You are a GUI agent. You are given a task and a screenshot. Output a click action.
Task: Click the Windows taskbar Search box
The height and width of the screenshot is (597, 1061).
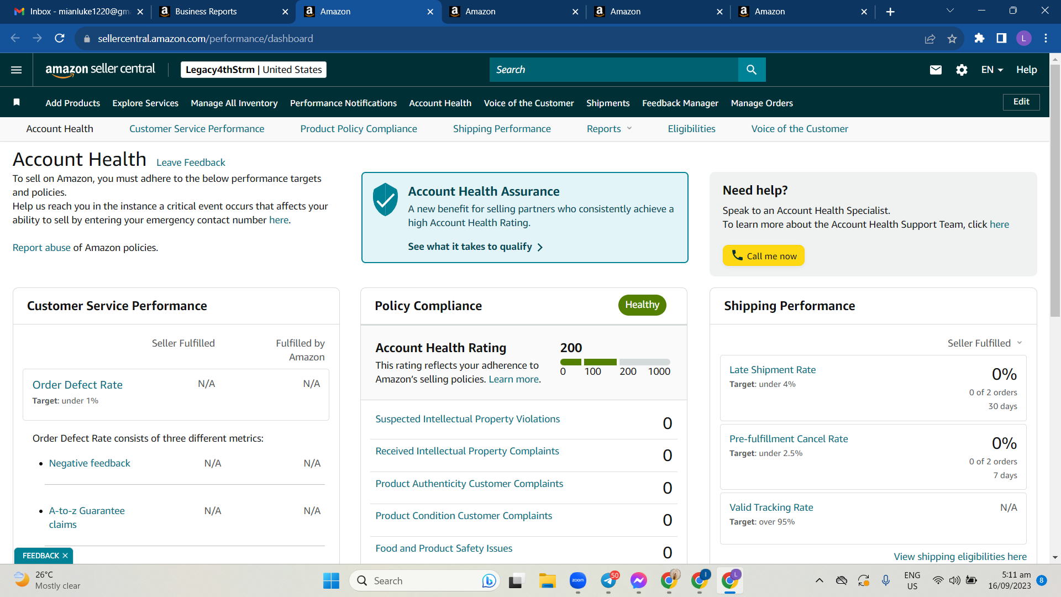[x=424, y=580]
